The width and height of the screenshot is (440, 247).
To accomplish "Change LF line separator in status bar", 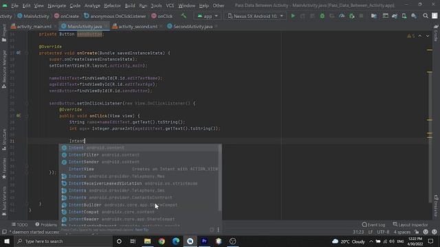I will pyautogui.click(x=371, y=232).
